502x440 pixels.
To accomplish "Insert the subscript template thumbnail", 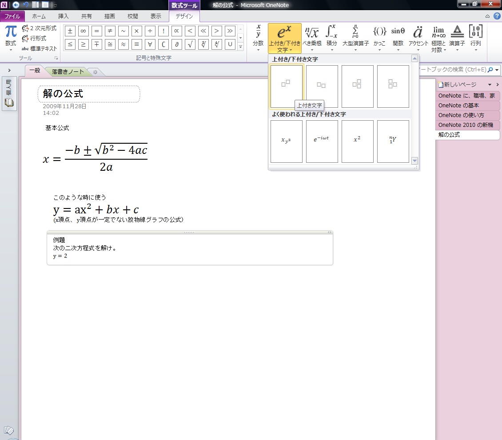I will (x=322, y=86).
